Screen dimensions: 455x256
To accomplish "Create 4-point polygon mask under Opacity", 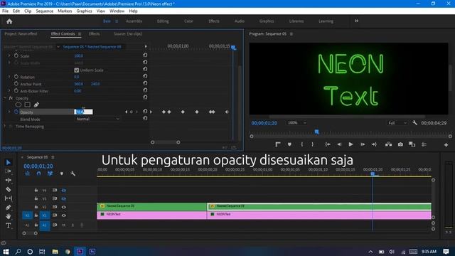I will pyautogui.click(x=27, y=105).
